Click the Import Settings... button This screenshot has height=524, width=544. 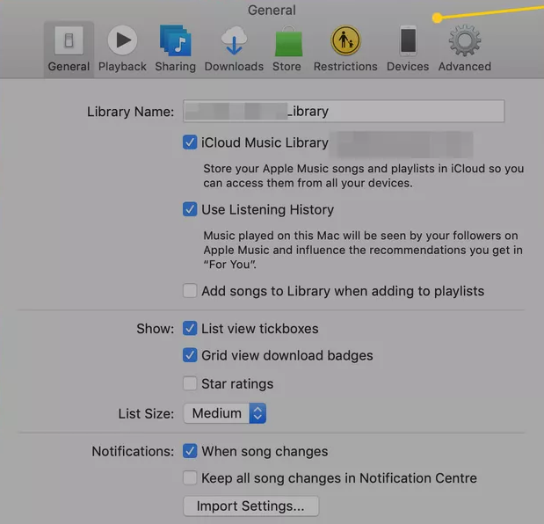pyautogui.click(x=250, y=506)
